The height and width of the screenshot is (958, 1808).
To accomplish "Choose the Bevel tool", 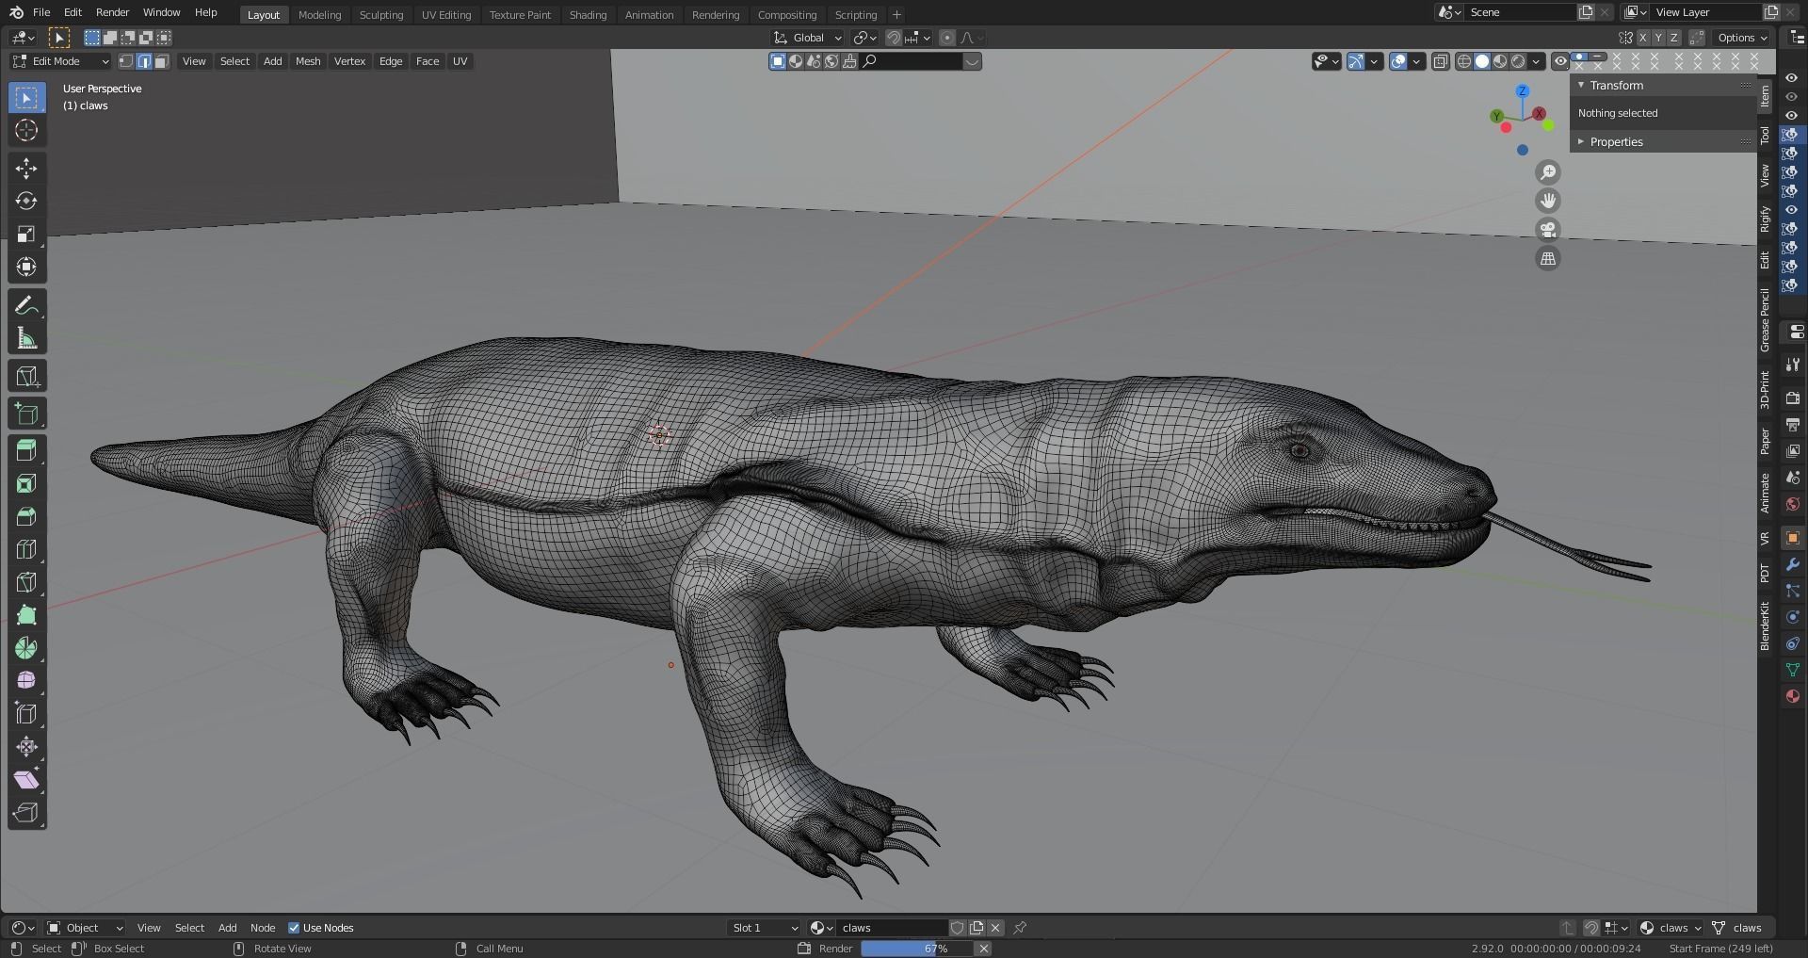I will click(x=26, y=517).
